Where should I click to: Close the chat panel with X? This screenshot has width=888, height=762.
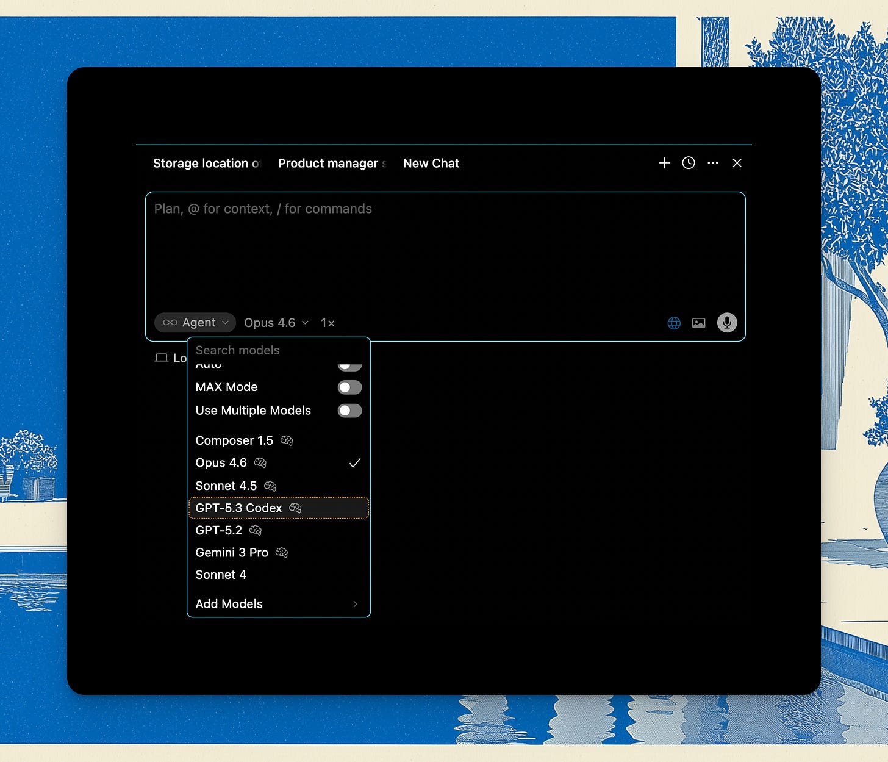737,163
